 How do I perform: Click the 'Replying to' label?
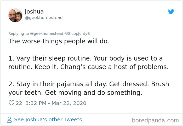pyautogui.click(x=19, y=34)
